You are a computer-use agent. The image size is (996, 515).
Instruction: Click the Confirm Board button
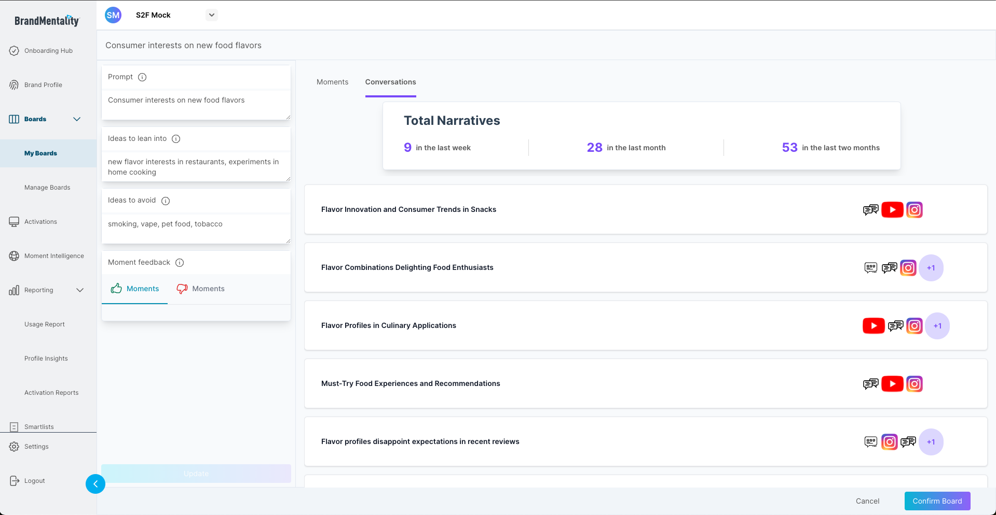tap(937, 501)
